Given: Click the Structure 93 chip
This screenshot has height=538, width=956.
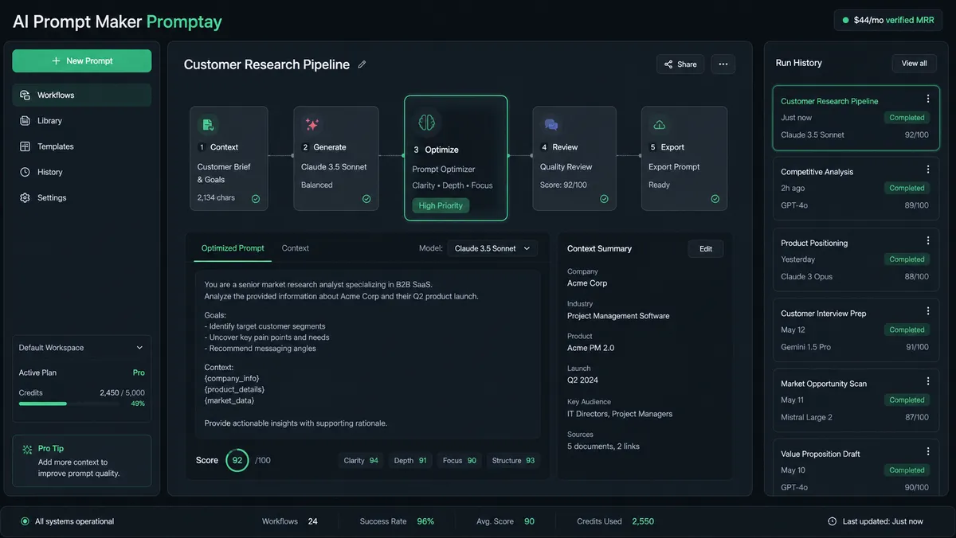Looking at the screenshot, I should coord(513,461).
